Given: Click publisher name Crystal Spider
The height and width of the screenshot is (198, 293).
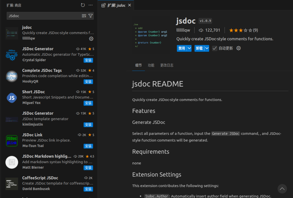Looking at the screenshot, I should pos(34,60).
